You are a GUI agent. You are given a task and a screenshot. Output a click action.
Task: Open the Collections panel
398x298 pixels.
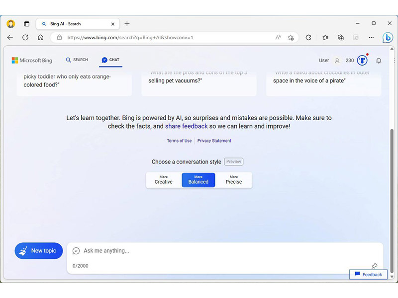[x=341, y=38]
